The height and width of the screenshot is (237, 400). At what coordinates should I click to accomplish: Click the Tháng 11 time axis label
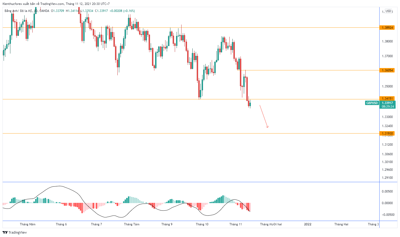236,224
